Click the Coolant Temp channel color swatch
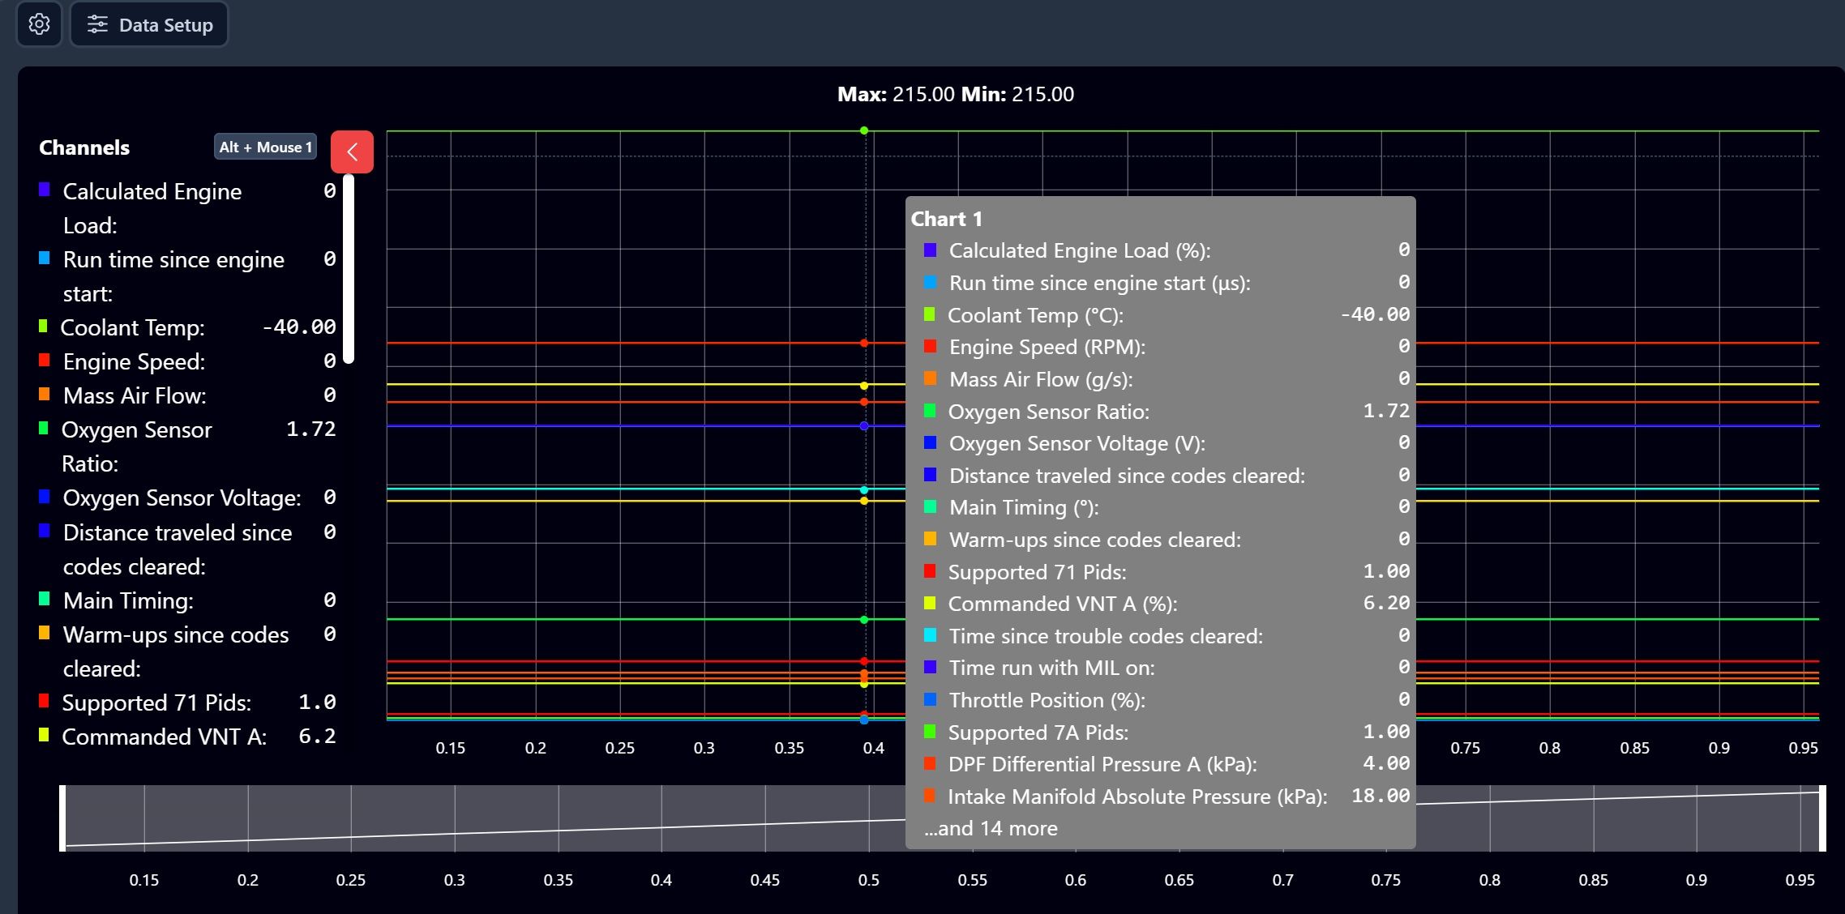Viewport: 1845px width, 914px height. 43,326
